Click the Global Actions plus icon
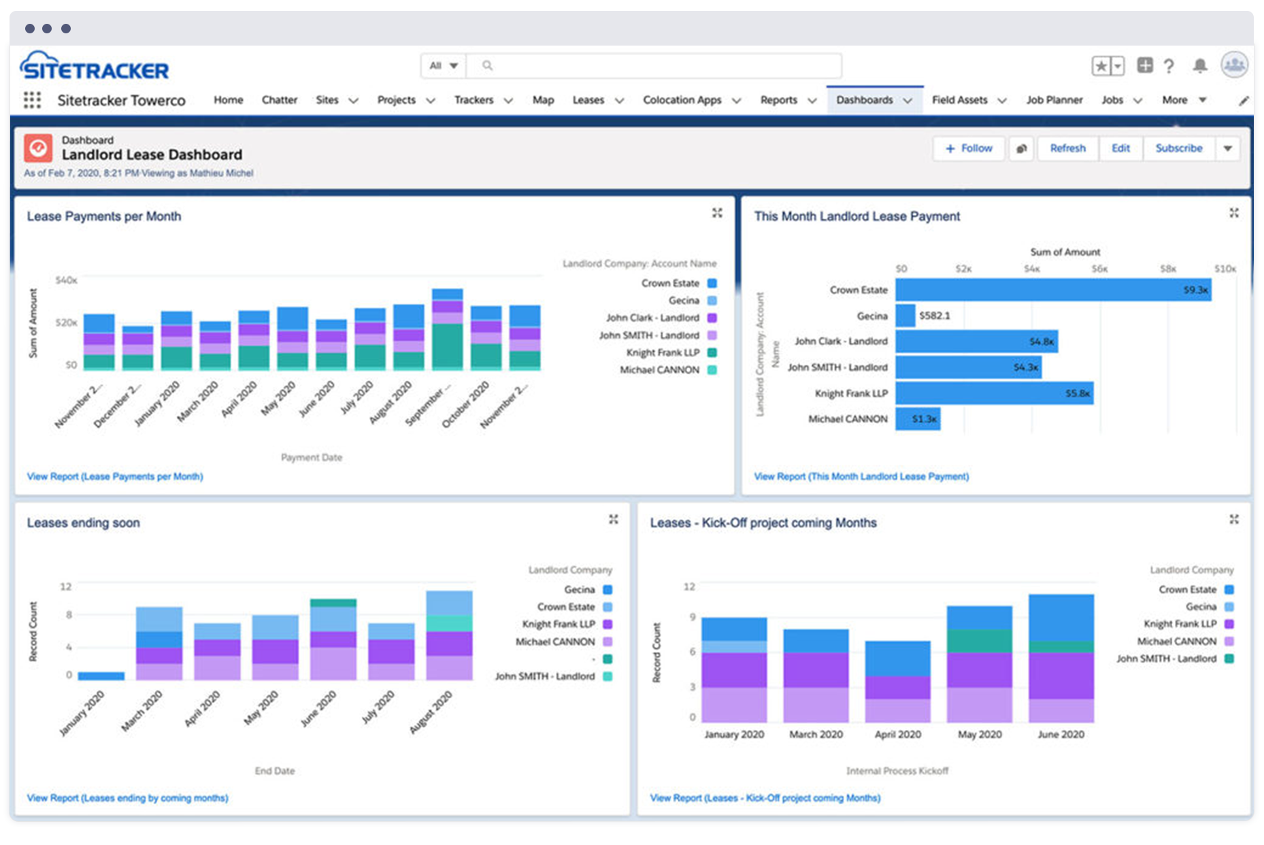The height and width of the screenshot is (845, 1264). [x=1145, y=65]
